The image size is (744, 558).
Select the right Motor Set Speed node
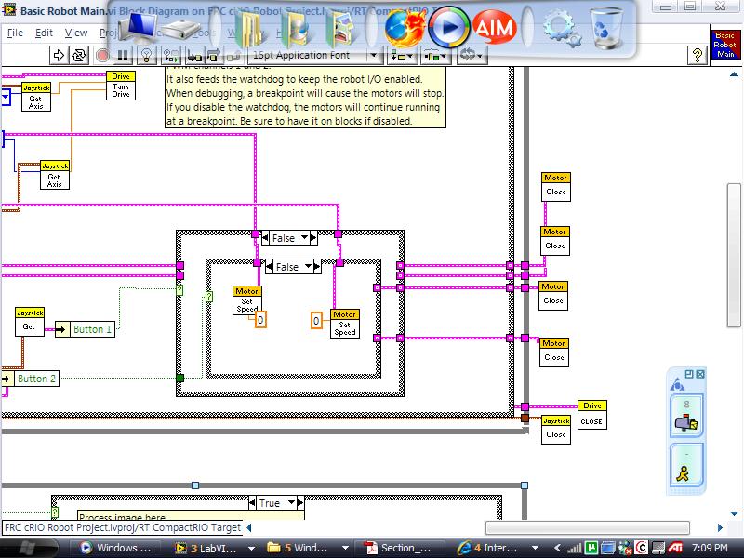tap(344, 323)
